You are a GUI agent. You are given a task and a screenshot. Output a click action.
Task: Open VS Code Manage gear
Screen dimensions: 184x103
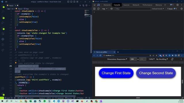tap(3, 94)
